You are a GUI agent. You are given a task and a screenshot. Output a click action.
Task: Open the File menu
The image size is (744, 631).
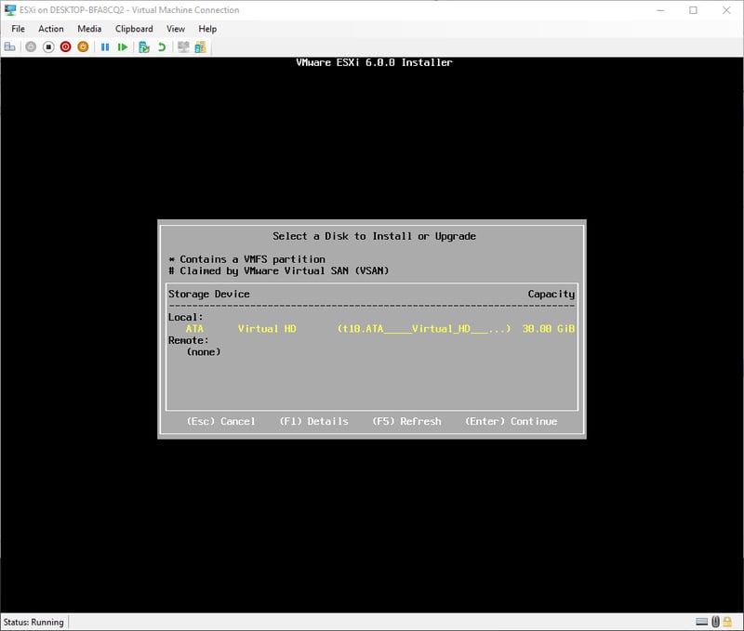tap(19, 29)
